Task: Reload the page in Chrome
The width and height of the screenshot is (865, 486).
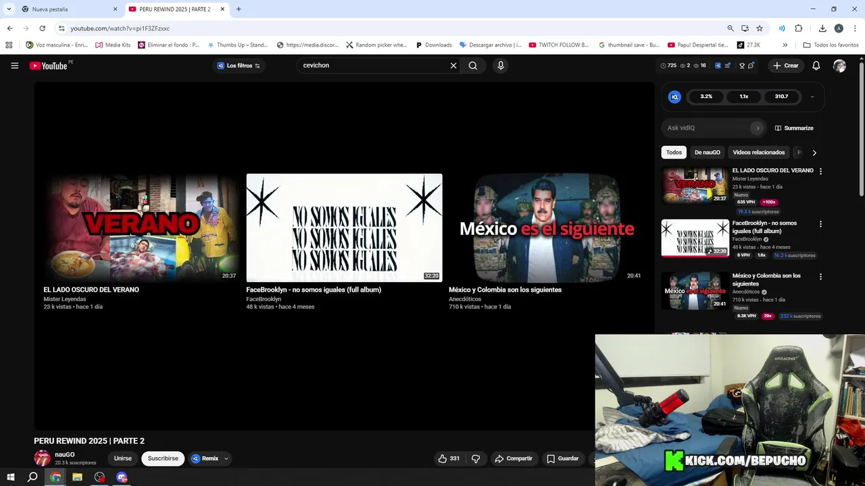Action: (x=42, y=28)
